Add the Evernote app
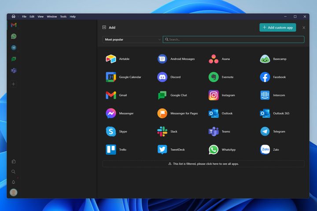317x211 pixels. [221, 77]
